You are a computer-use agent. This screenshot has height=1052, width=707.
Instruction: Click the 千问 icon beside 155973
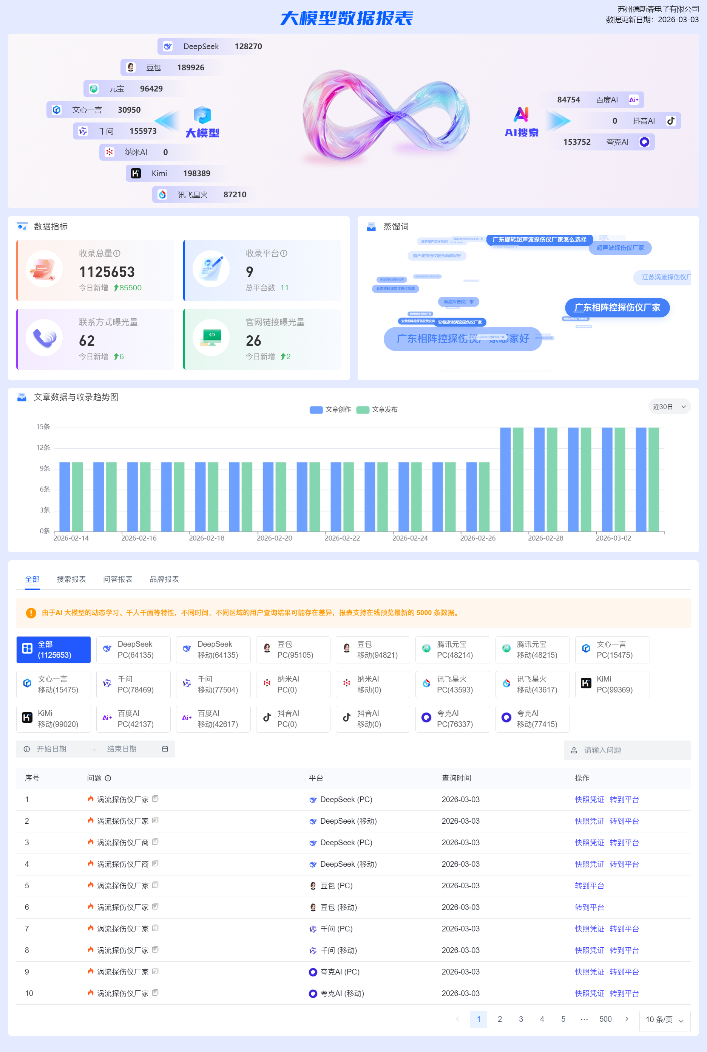click(83, 131)
